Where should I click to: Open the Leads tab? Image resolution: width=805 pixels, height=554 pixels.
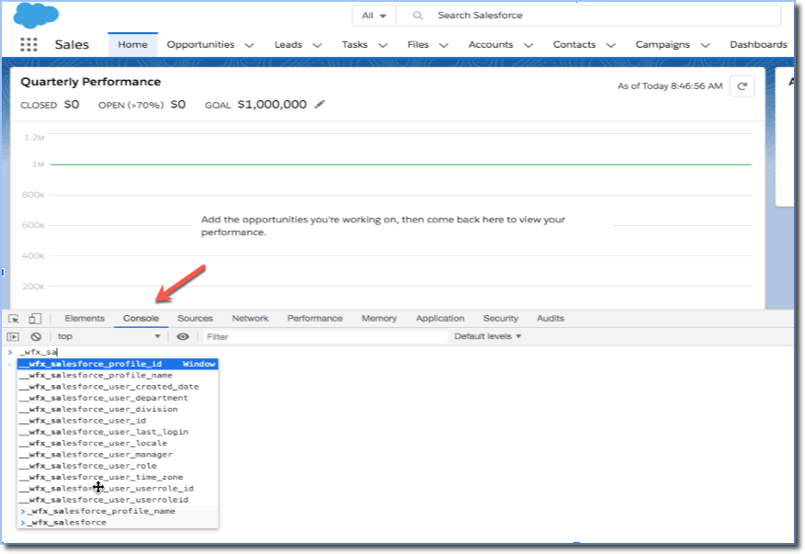[x=288, y=45]
